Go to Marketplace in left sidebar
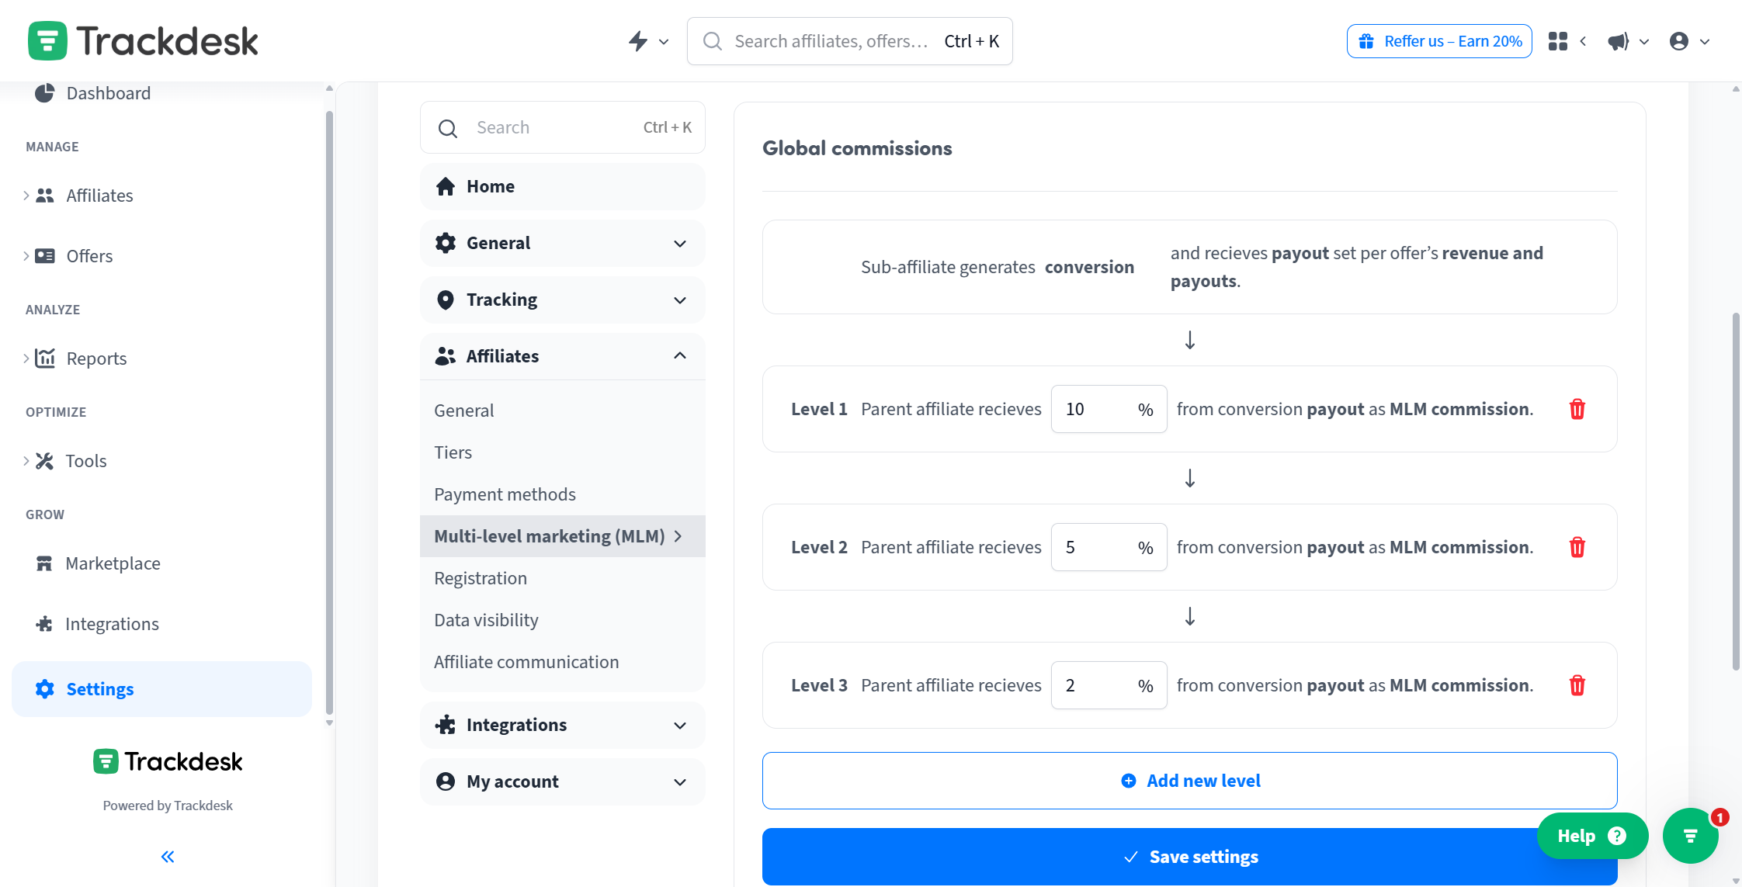1742x887 pixels. click(113, 563)
